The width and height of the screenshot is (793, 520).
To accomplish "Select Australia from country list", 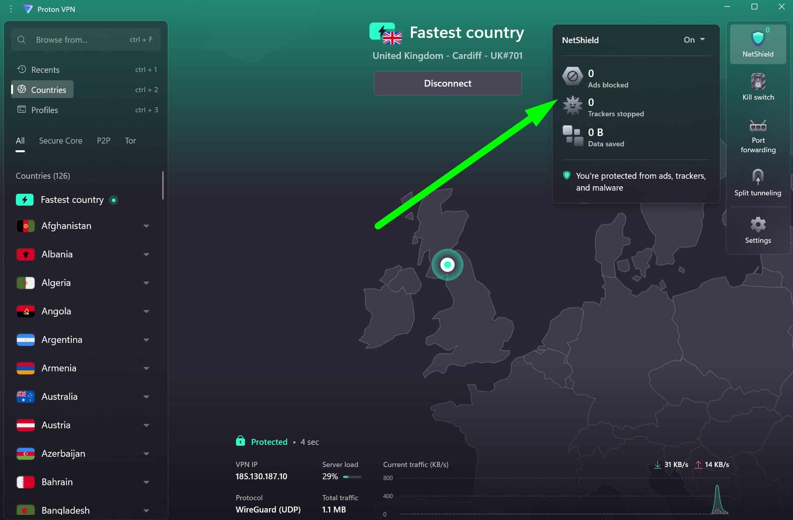I will click(x=59, y=397).
